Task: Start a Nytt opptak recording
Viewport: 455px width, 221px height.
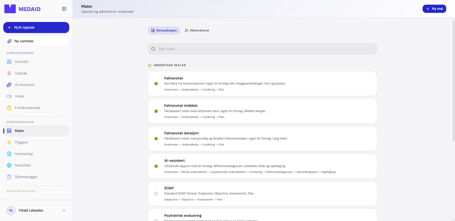Action: click(36, 27)
